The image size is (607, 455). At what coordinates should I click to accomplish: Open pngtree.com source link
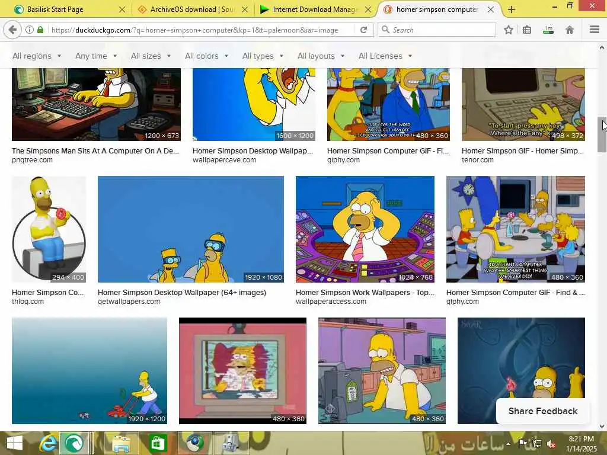pyautogui.click(x=32, y=160)
